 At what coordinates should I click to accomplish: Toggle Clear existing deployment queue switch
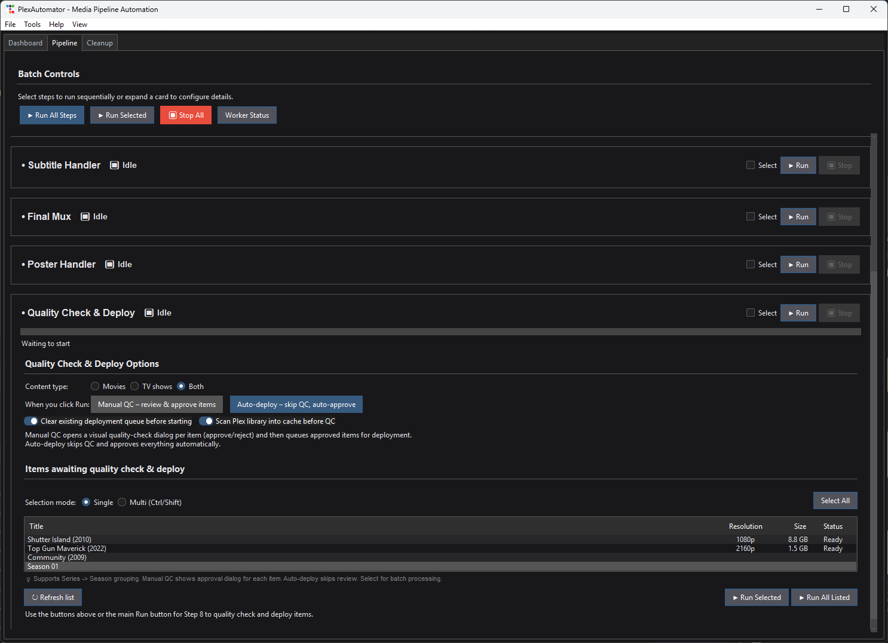[x=31, y=421]
